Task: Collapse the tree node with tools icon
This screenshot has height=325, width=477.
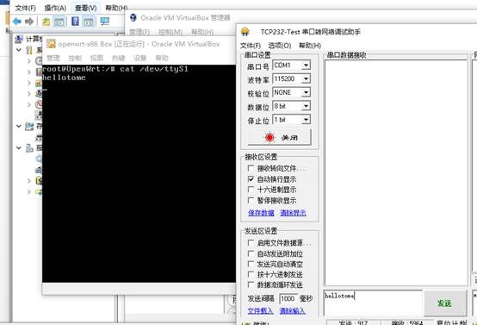Action: (19, 50)
